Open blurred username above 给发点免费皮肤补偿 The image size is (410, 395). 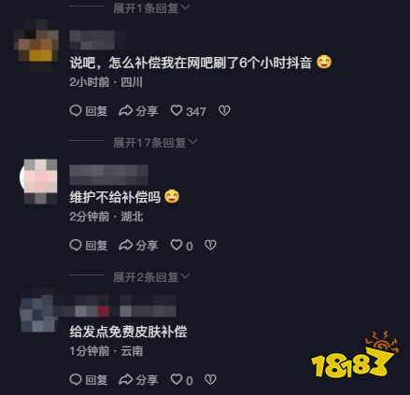coord(116,306)
